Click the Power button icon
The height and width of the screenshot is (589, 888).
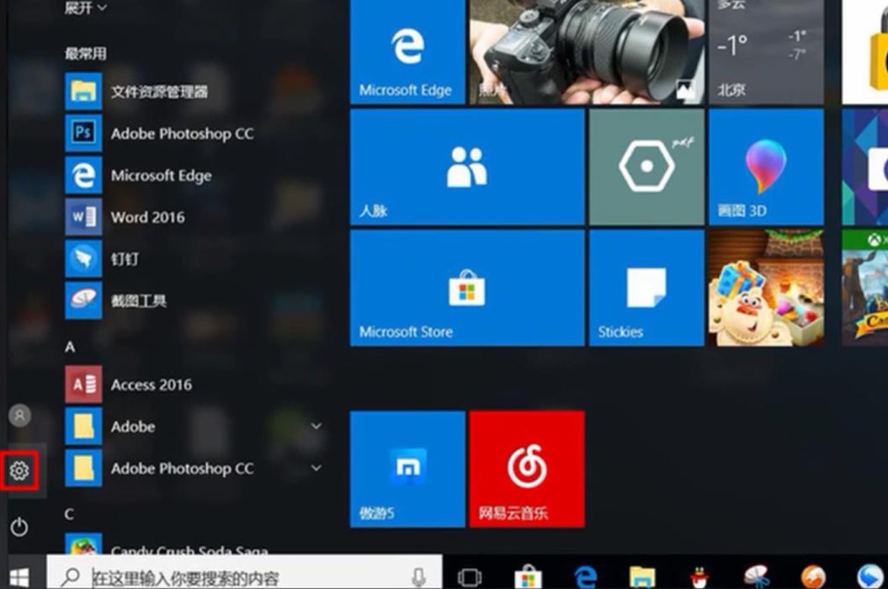tap(19, 527)
